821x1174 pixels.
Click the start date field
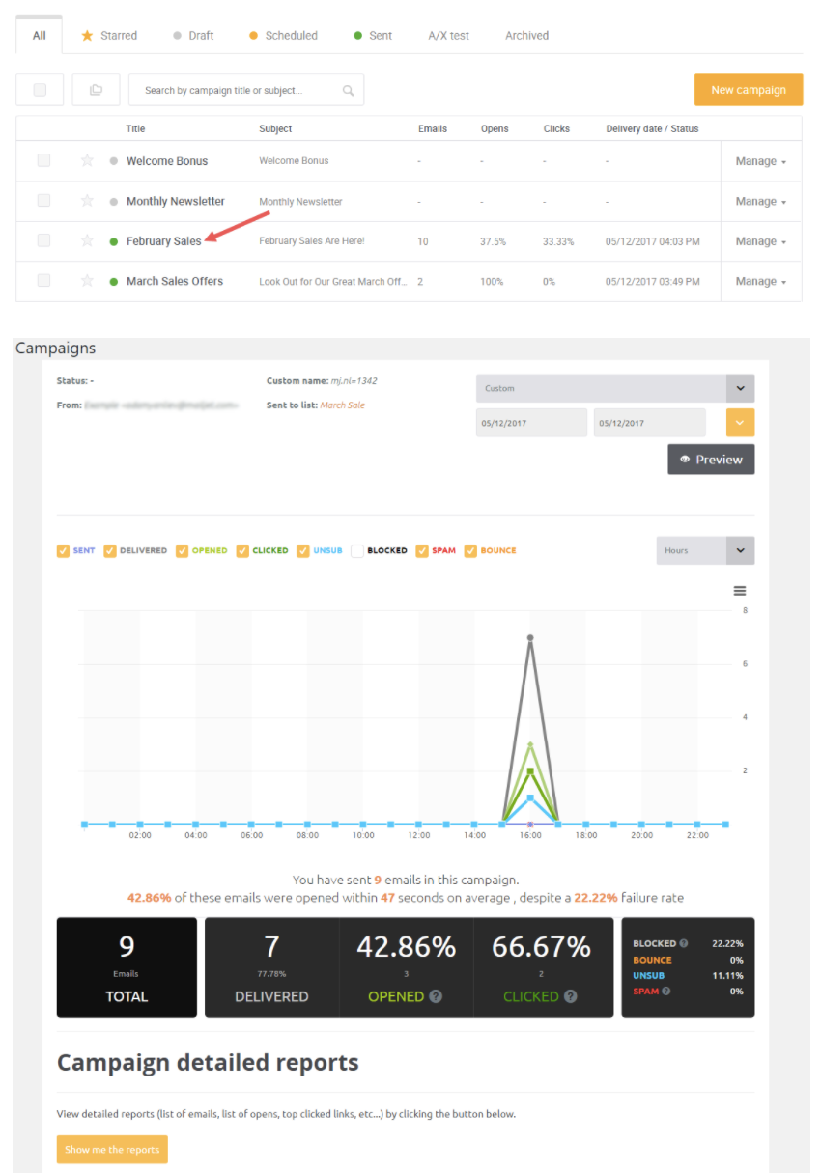coord(531,423)
